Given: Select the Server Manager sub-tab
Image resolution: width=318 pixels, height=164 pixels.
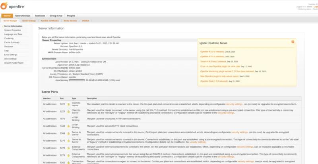Looking at the screenshot, I should tap(10, 21).
